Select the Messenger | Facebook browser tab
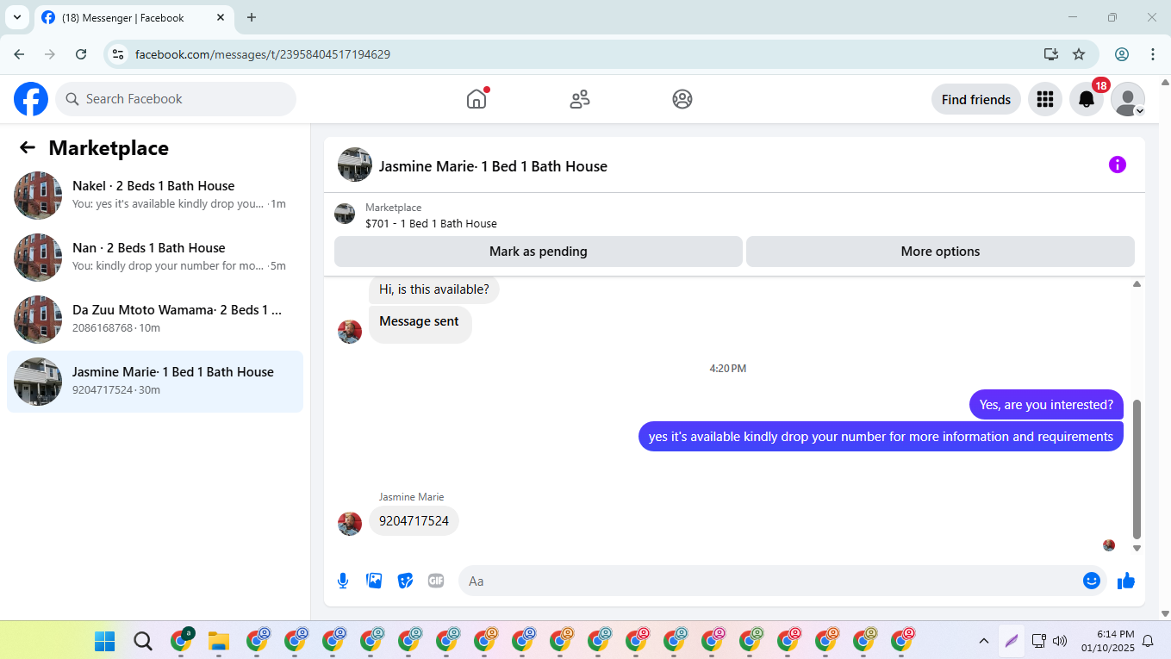 click(133, 18)
